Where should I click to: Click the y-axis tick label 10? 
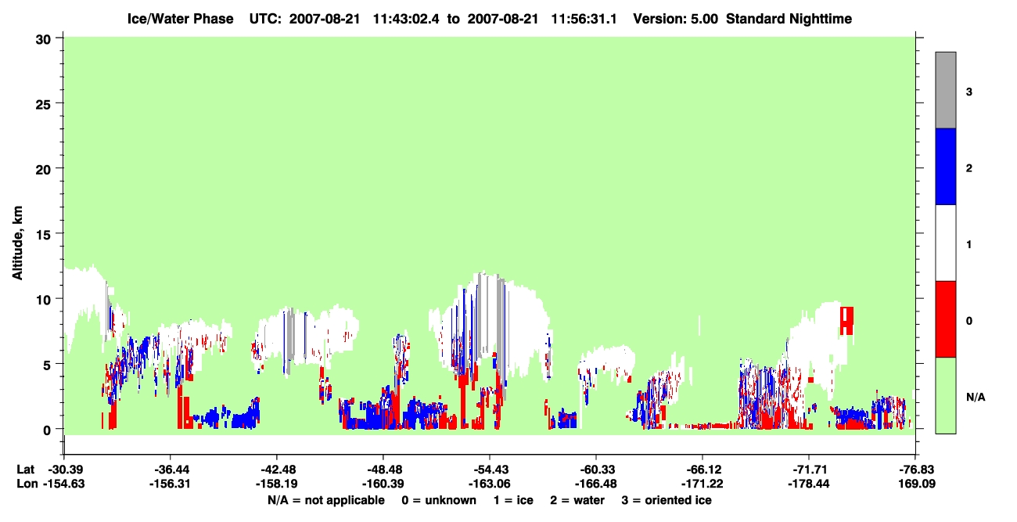pyautogui.click(x=45, y=299)
